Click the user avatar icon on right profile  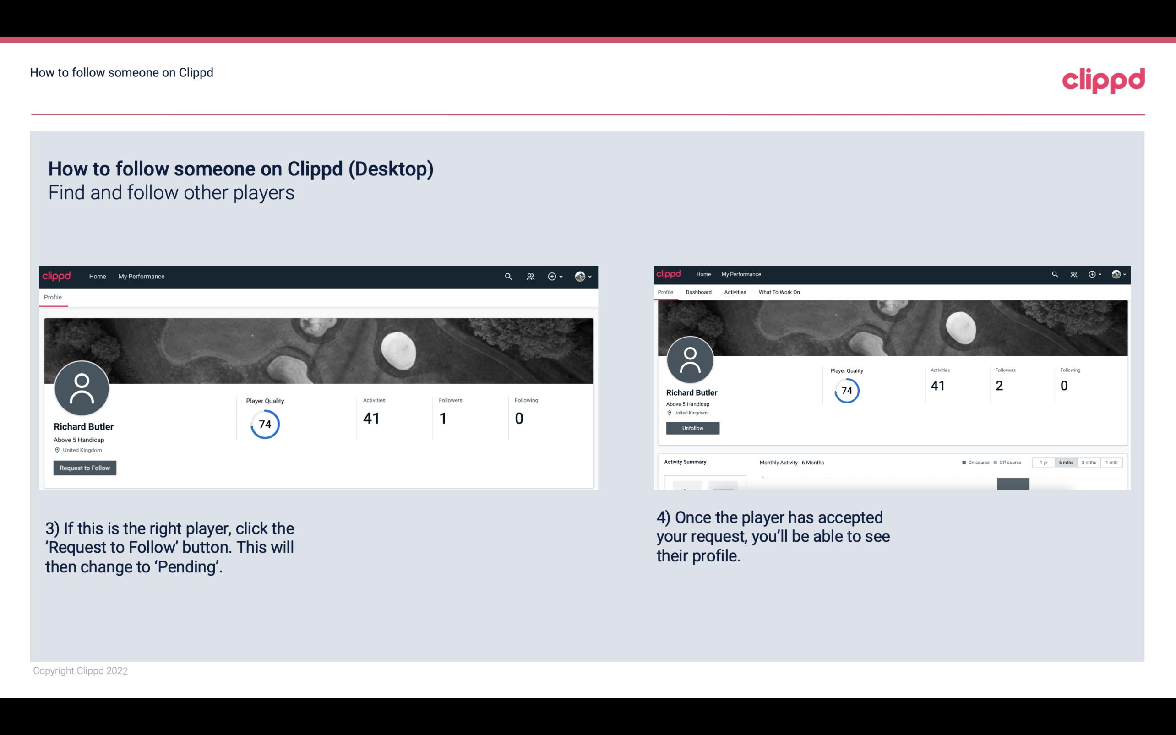tap(691, 359)
